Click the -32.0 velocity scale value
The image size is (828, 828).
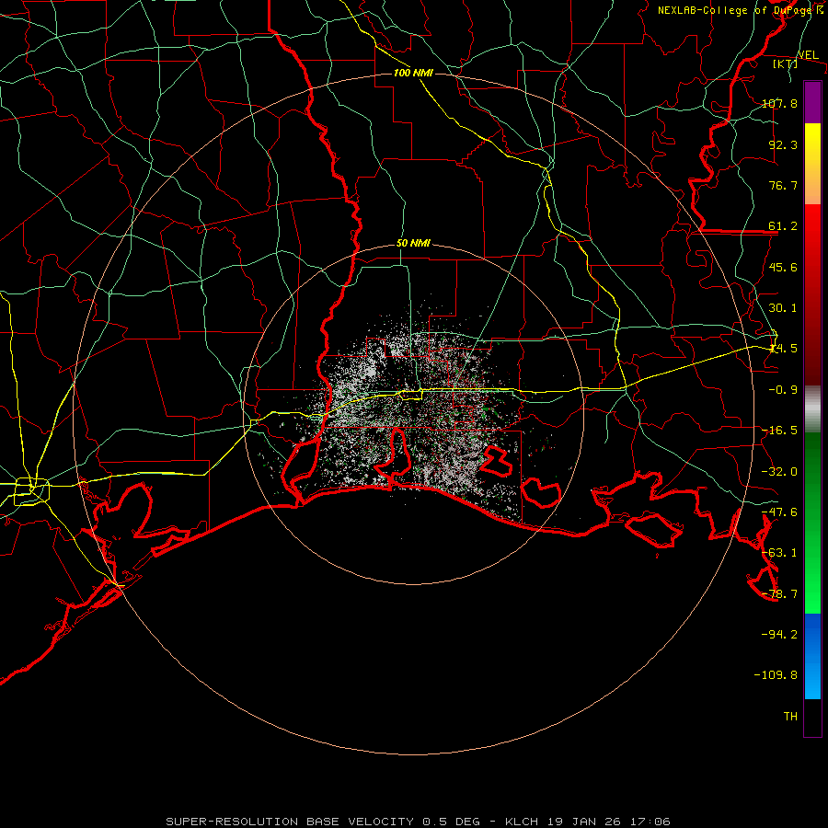coord(779,472)
